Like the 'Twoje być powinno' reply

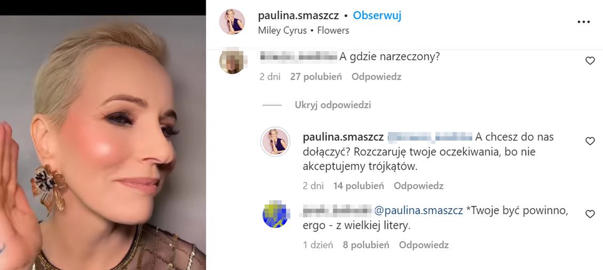click(x=590, y=214)
